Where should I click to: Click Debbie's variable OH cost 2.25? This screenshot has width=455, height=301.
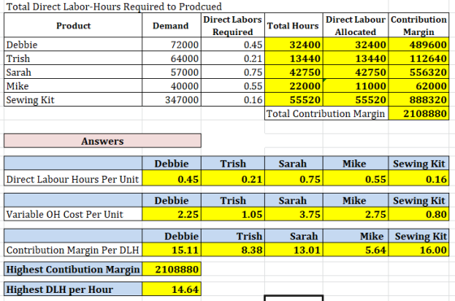(171, 214)
